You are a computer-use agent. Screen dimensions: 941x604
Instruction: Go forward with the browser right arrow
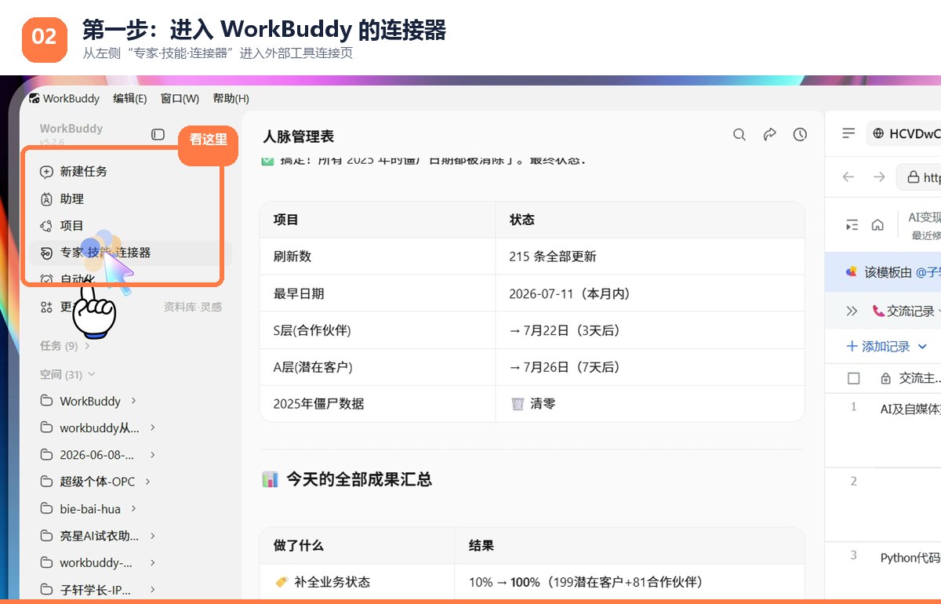(x=879, y=176)
